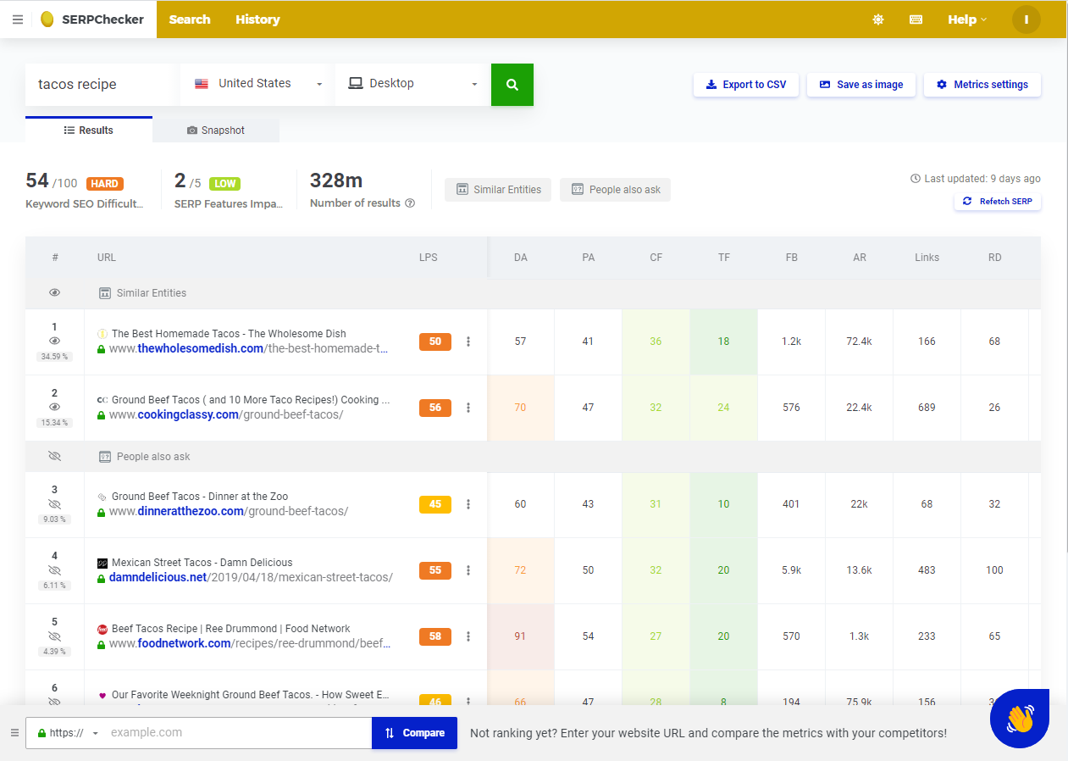Screen dimensions: 1068x761
Task: Toggle eye icon for result 2
Action: [55, 407]
